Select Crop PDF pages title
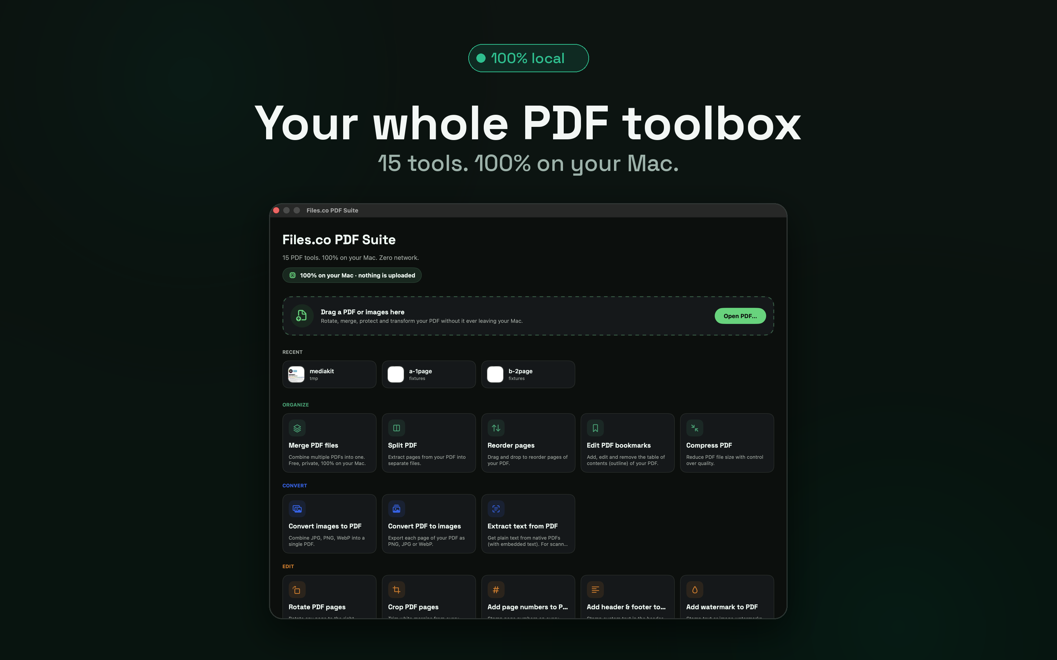Viewport: 1057px width, 660px height. (x=413, y=607)
